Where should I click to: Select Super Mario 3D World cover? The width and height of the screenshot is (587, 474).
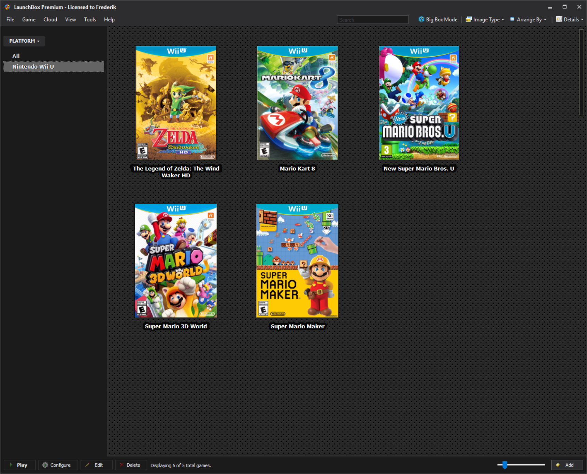click(176, 261)
